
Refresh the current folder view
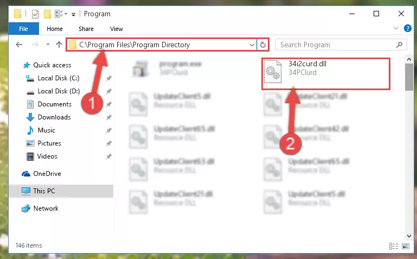(263, 45)
